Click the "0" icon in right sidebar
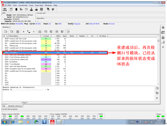 [163, 28]
